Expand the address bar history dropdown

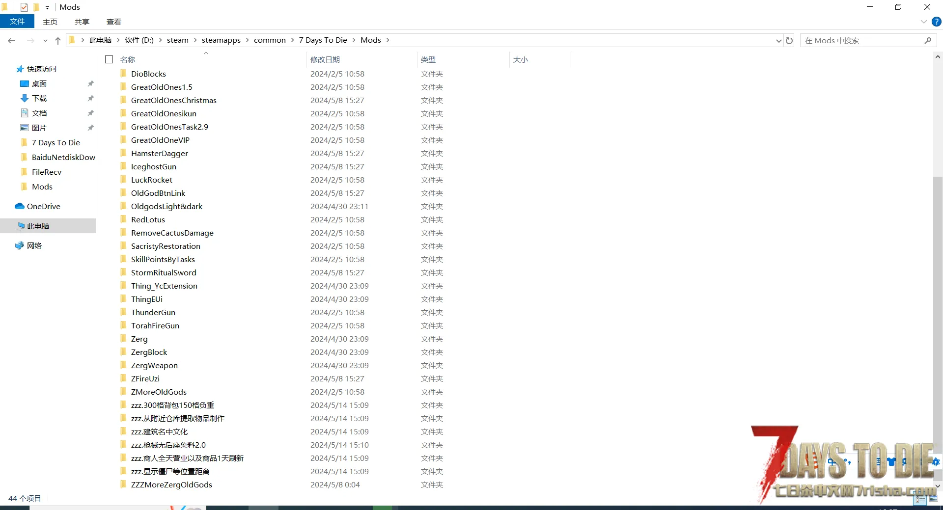(x=778, y=41)
